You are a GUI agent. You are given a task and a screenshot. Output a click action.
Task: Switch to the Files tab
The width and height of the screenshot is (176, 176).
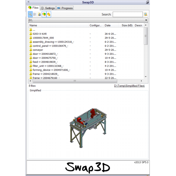(33, 8)
